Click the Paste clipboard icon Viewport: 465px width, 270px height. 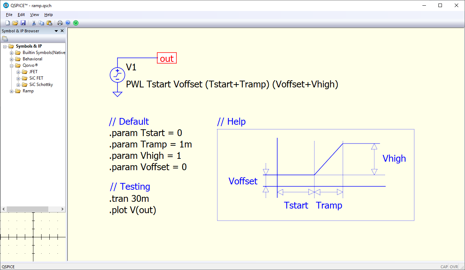click(49, 23)
